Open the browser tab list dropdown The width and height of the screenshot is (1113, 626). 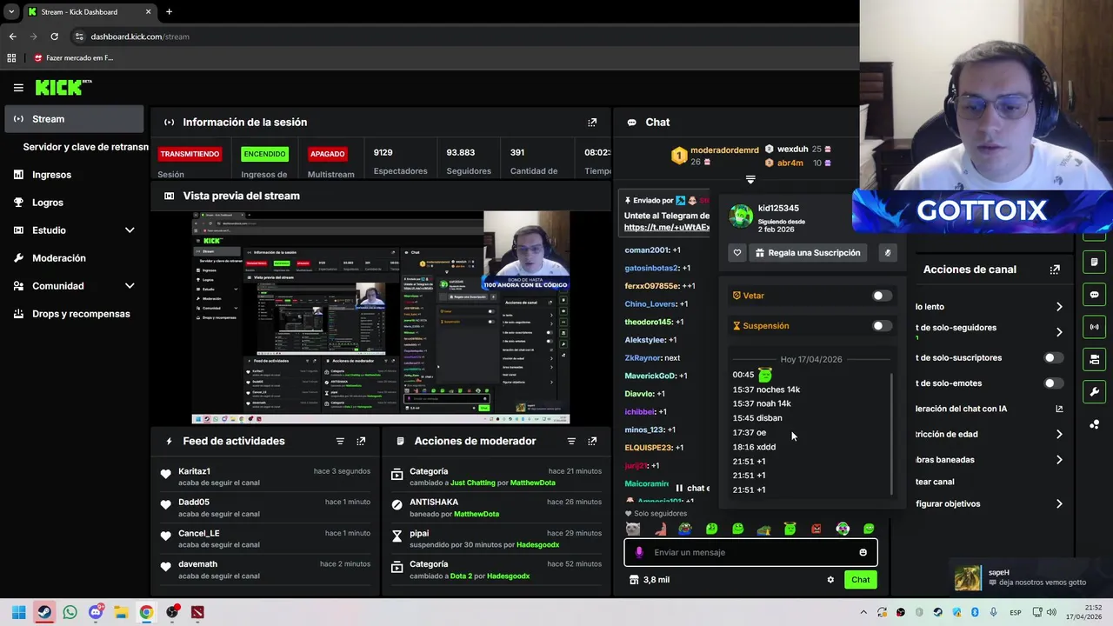[10, 12]
